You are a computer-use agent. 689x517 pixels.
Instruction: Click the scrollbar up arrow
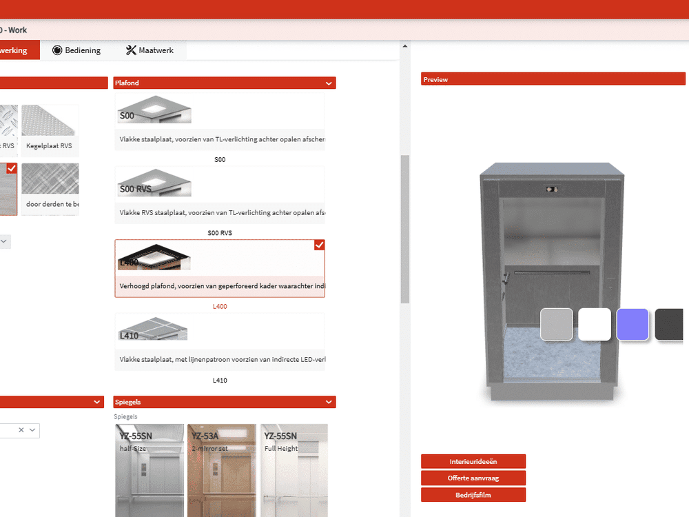tap(404, 45)
